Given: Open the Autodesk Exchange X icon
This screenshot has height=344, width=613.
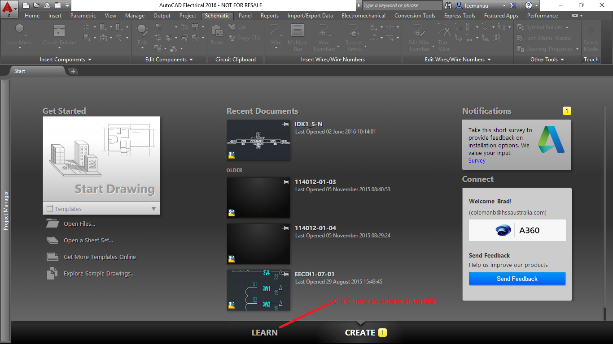Looking at the screenshot, I should coord(513,5).
